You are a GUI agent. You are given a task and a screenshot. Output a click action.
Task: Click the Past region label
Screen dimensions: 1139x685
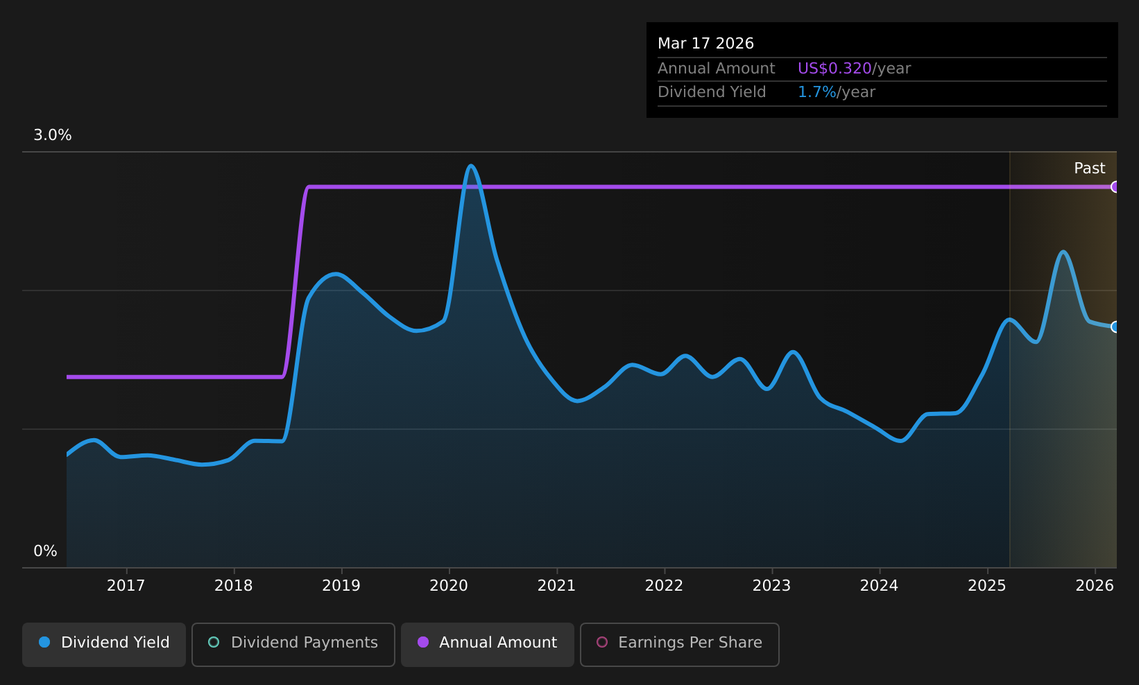(1090, 168)
